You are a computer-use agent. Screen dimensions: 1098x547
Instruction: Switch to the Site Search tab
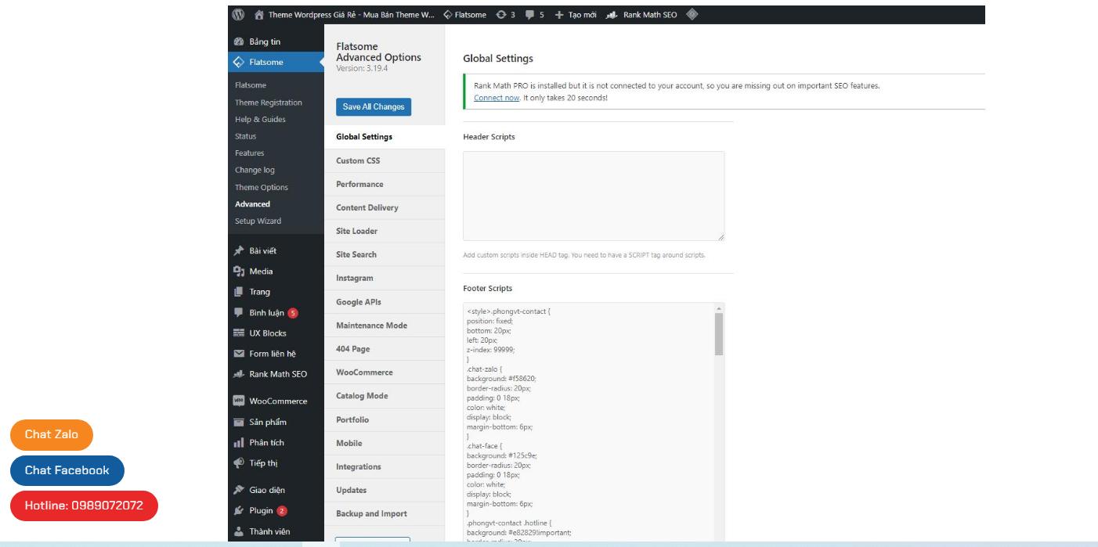(x=385, y=254)
